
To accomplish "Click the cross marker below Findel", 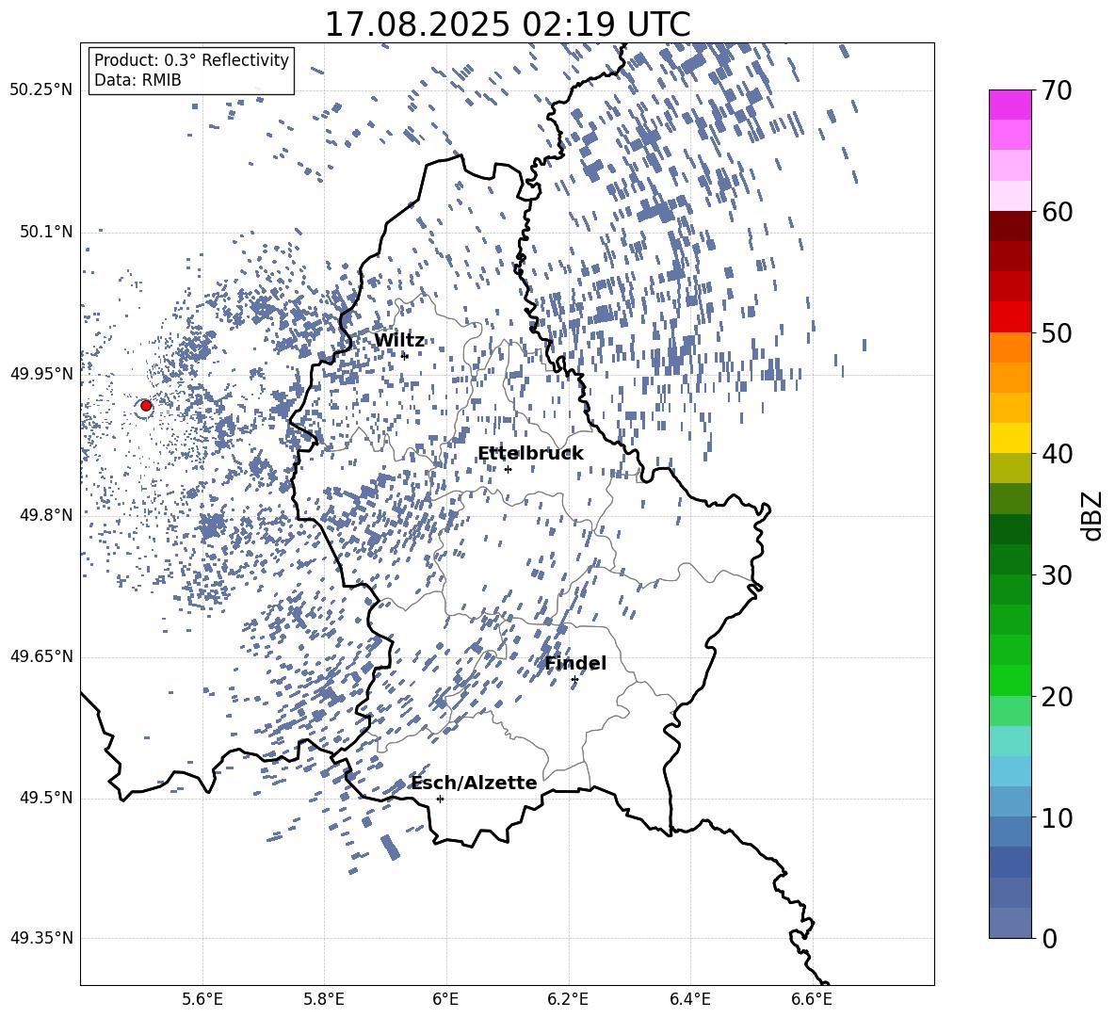I will (x=574, y=680).
